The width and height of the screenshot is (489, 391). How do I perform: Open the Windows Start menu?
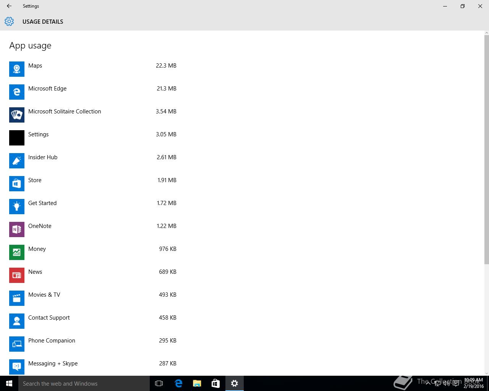point(9,383)
